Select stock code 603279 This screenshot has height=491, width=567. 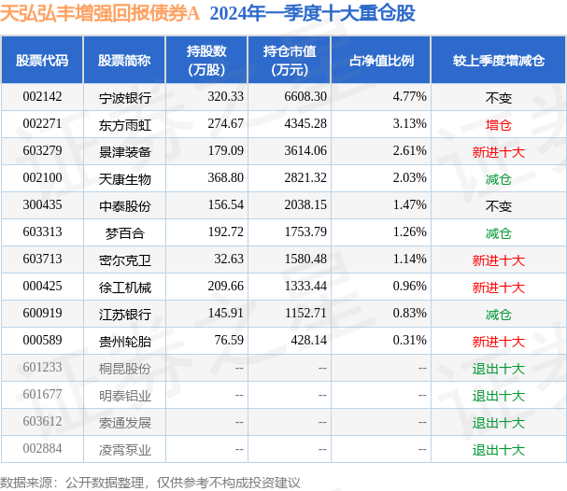pyautogui.click(x=42, y=151)
